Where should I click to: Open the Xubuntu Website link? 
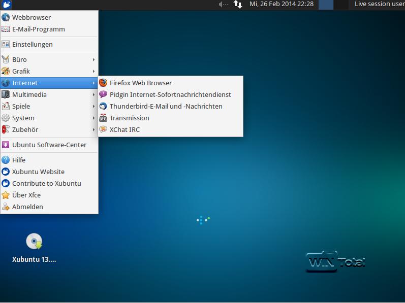pos(38,172)
